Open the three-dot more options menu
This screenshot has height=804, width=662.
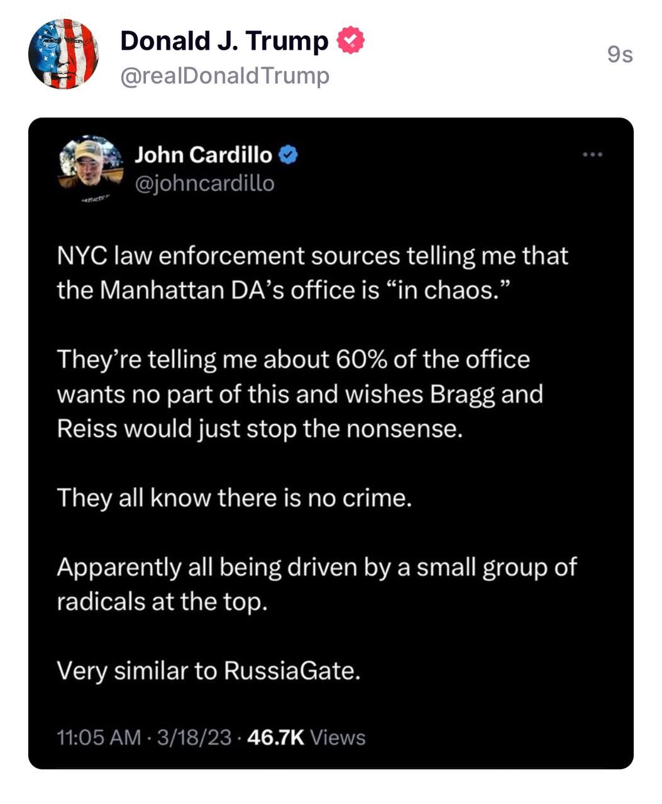(592, 155)
